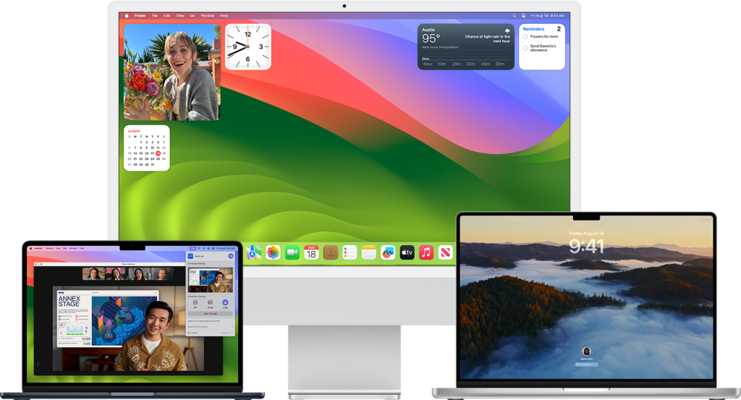The width and height of the screenshot is (741, 400).
Task: Set presenter overlay to Large
Action: pyautogui.click(x=225, y=302)
